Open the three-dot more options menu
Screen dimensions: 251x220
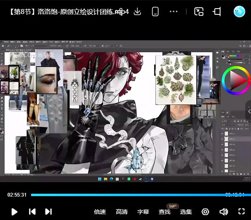(x=174, y=12)
